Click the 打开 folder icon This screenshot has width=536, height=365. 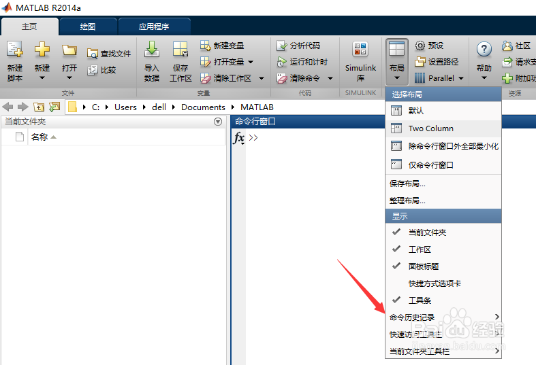click(69, 50)
